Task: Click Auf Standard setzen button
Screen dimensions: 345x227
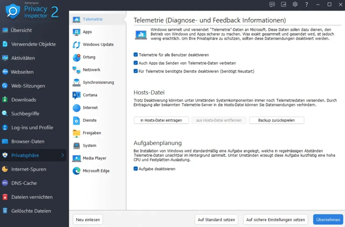Action: pyautogui.click(x=216, y=219)
